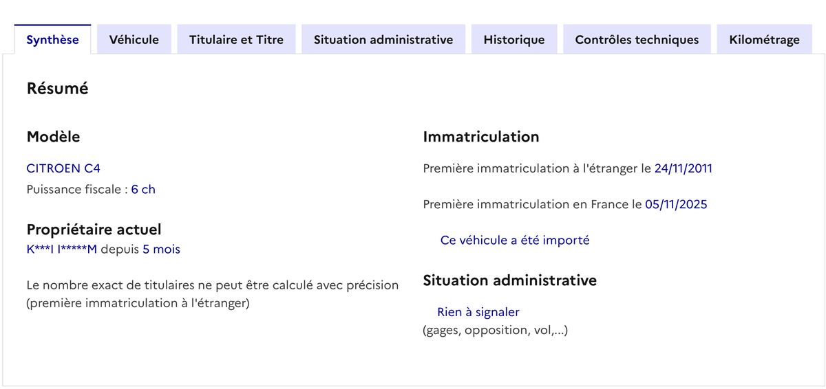Click the active Synthèse tab
This screenshot has height=389, width=826.
click(52, 40)
